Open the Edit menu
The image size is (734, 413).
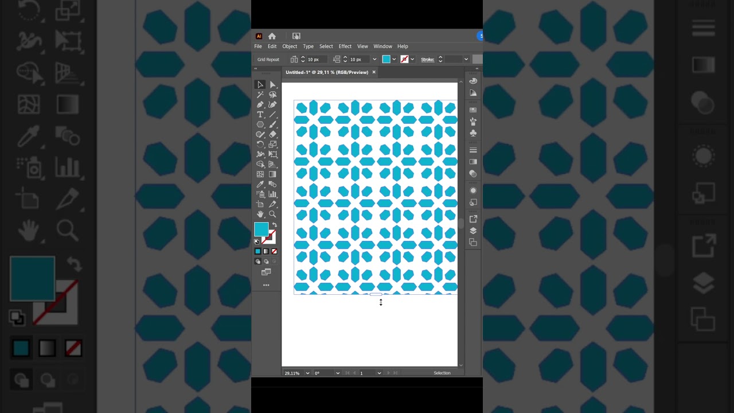point(272,46)
